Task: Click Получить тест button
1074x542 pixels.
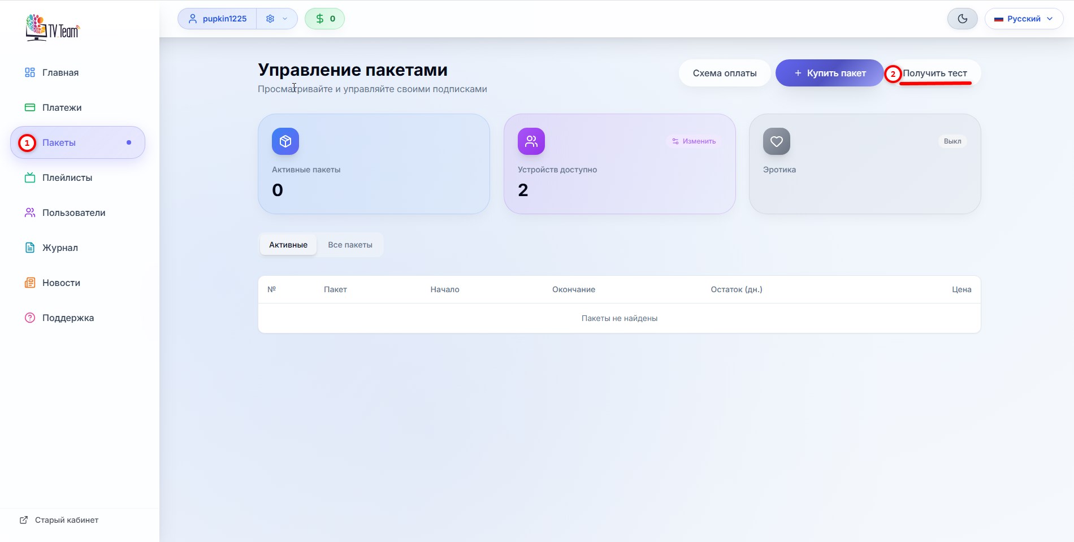Action: point(934,73)
